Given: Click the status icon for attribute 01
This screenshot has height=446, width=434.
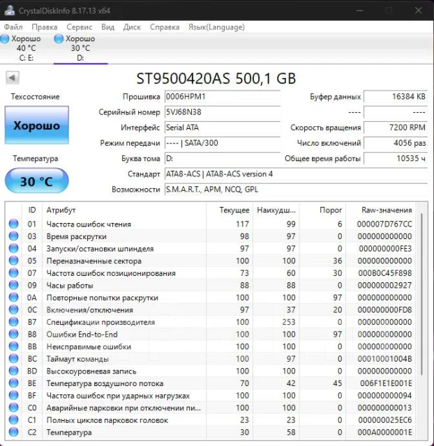Looking at the screenshot, I should point(13,224).
